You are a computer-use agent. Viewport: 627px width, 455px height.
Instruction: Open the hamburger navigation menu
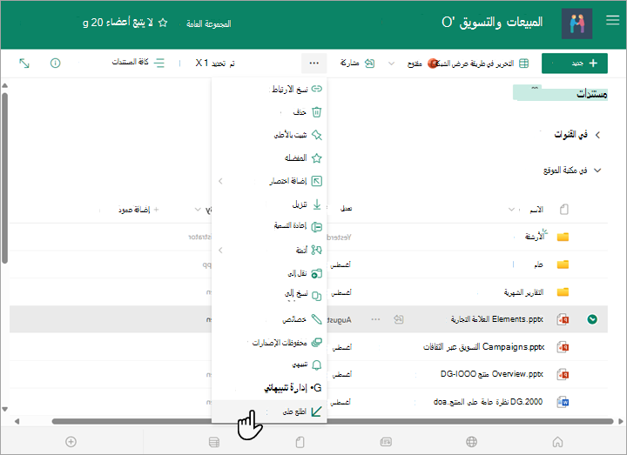click(612, 20)
